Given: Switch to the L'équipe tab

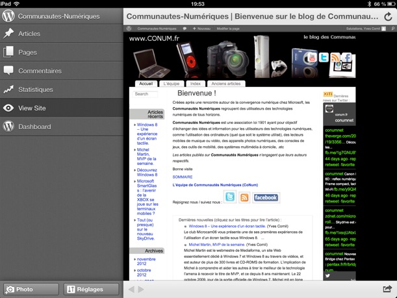Looking at the screenshot, I should tap(172, 84).
